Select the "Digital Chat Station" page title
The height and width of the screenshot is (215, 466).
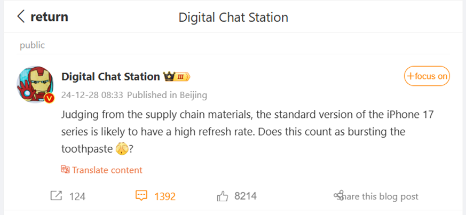click(x=233, y=17)
